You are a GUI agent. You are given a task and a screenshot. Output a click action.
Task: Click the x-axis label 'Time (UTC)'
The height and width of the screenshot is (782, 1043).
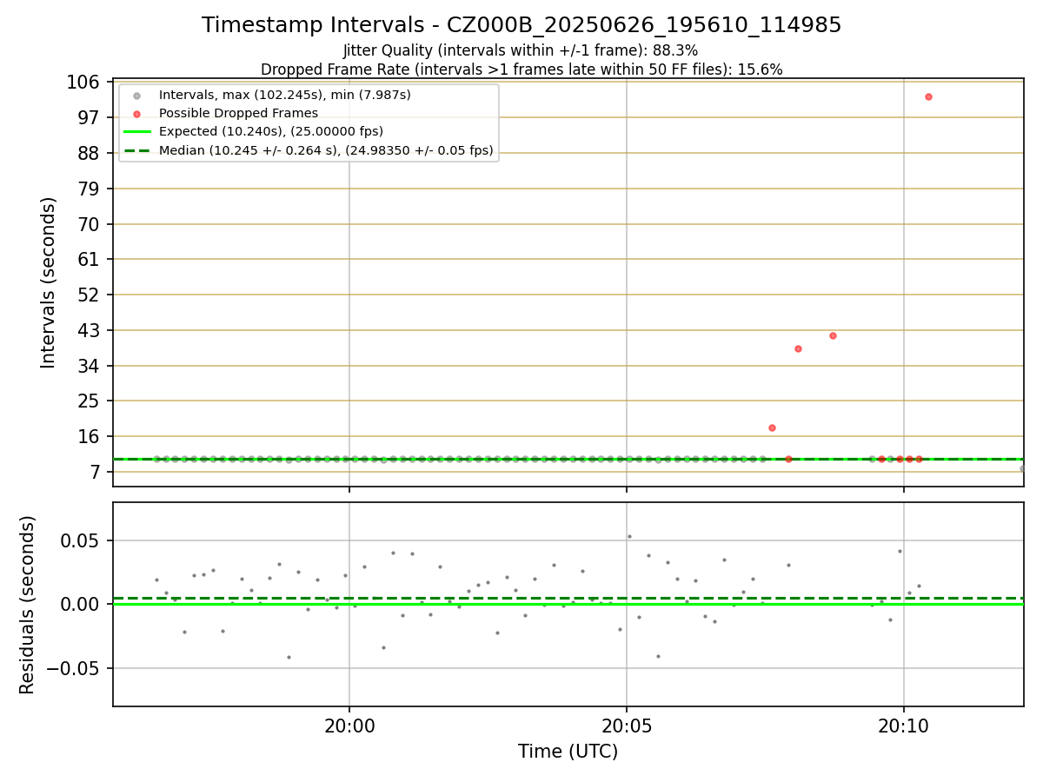tap(568, 752)
